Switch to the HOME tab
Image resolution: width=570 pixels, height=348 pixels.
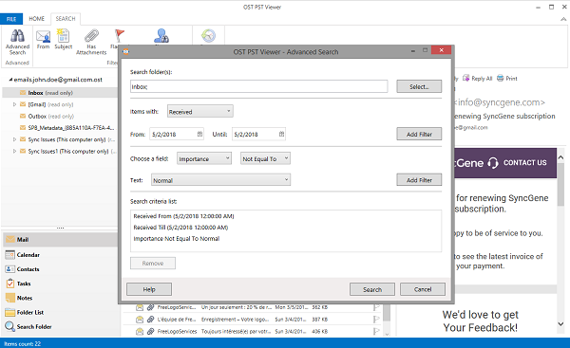coord(37,19)
